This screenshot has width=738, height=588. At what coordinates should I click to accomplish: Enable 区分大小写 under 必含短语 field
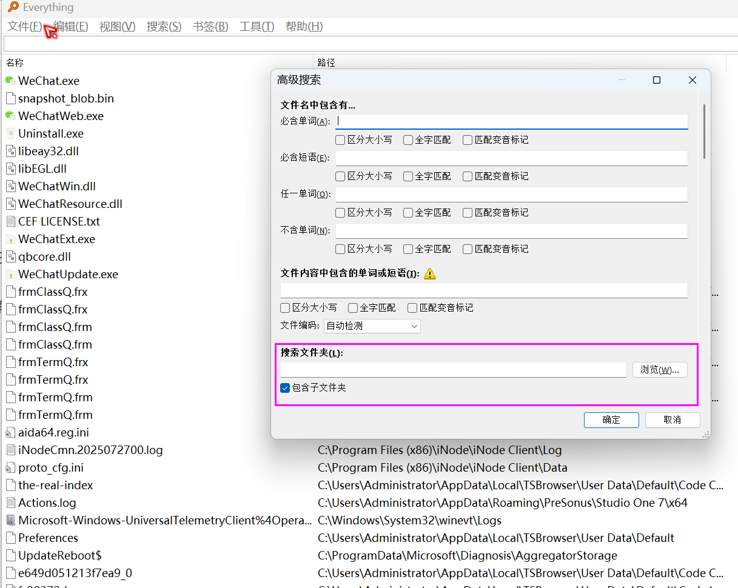[x=340, y=176]
